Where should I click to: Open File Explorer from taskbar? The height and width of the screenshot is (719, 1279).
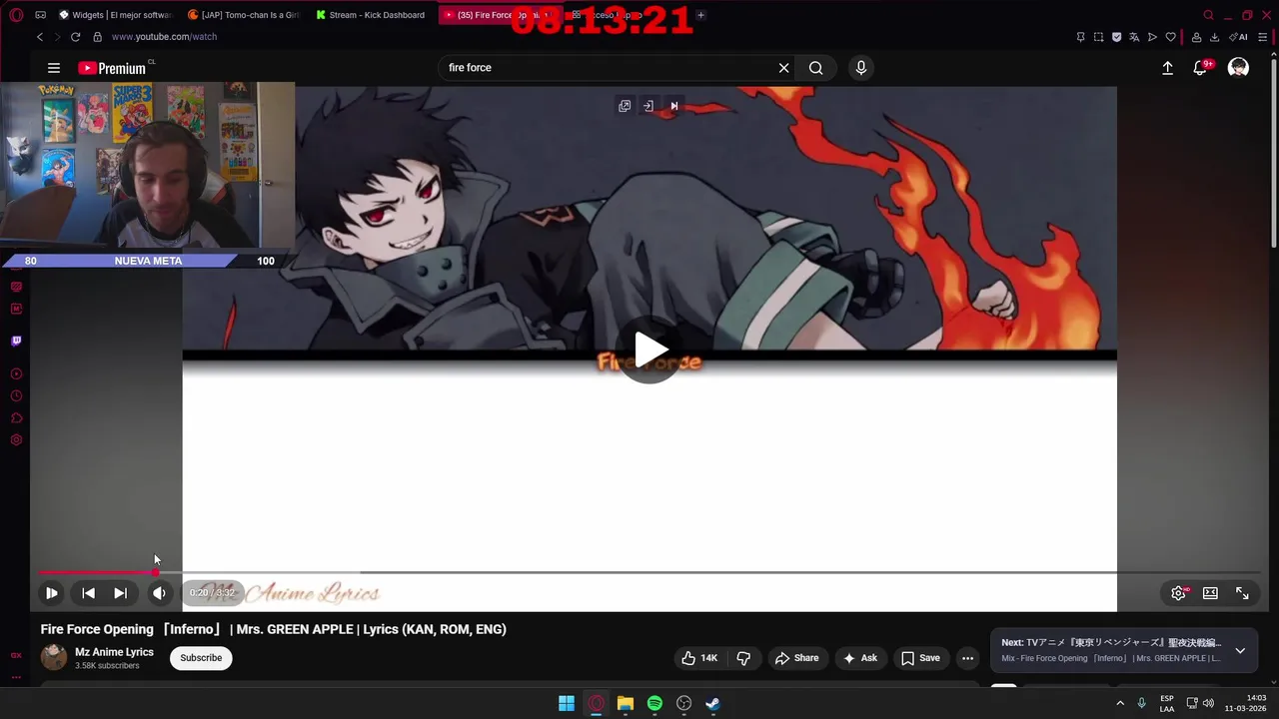[626, 703]
